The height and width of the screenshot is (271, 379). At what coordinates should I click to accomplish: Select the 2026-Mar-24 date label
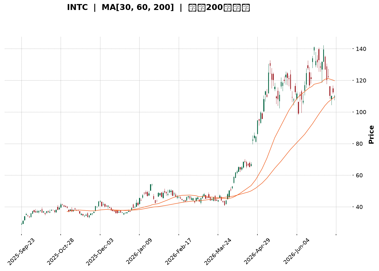(218, 252)
